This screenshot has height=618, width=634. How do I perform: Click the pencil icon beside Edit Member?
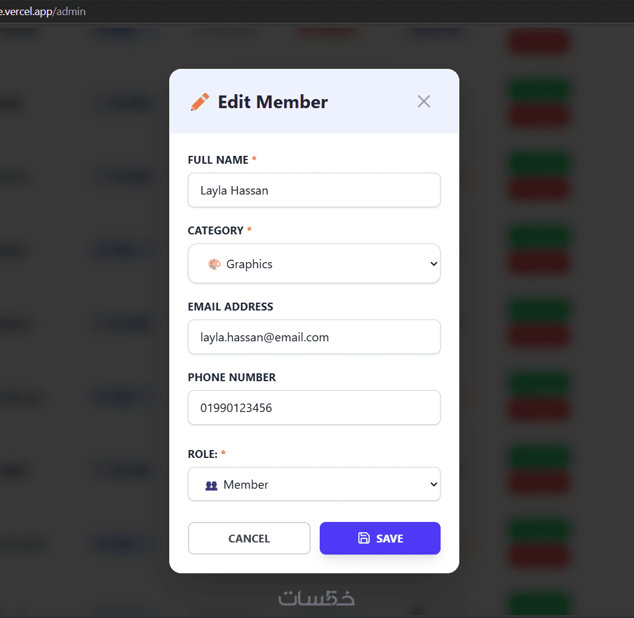click(x=199, y=101)
